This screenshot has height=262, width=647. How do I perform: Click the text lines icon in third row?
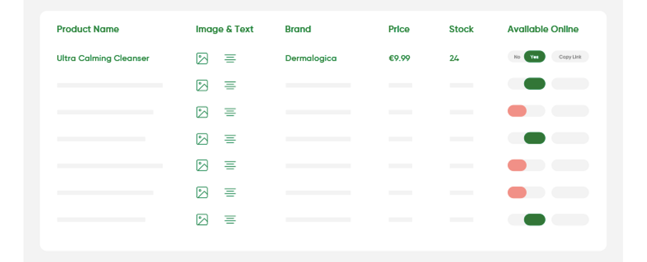click(230, 112)
